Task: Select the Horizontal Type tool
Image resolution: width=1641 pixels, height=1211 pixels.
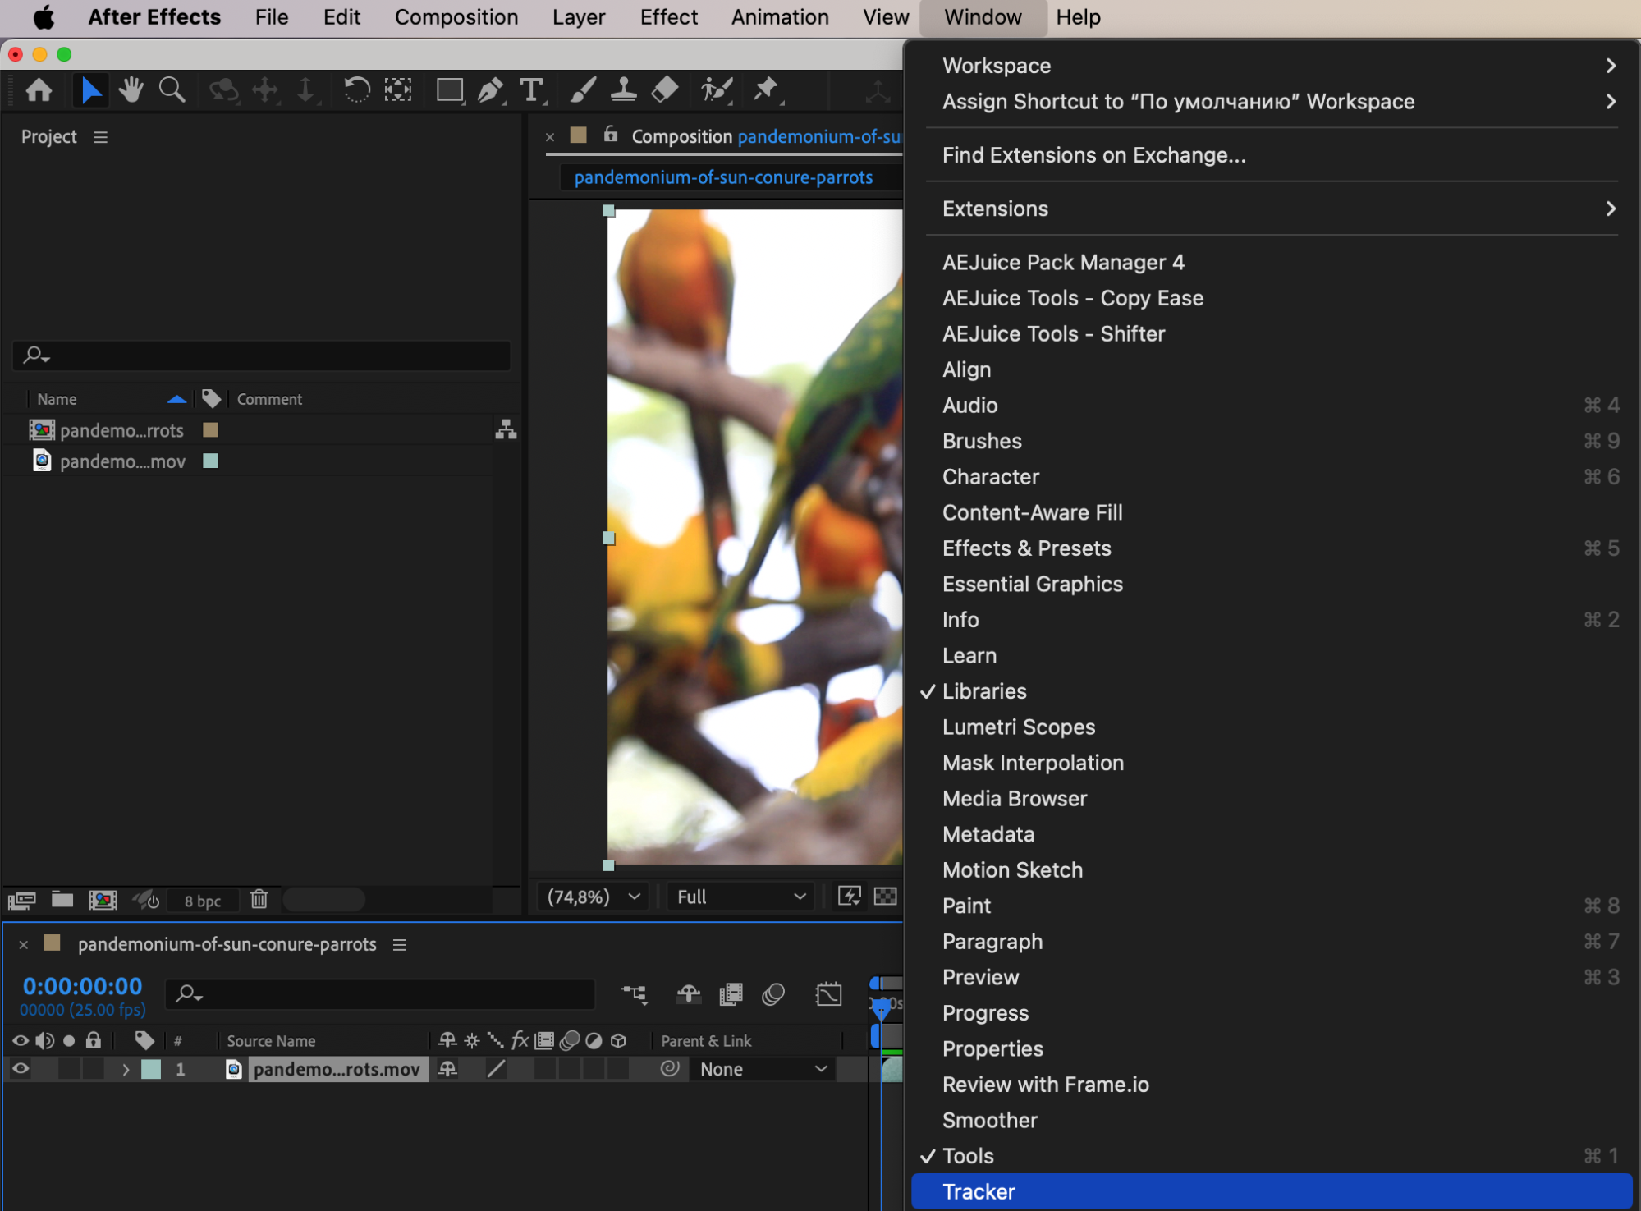Action: pos(531,89)
